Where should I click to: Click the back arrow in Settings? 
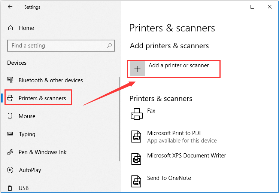[10, 7]
